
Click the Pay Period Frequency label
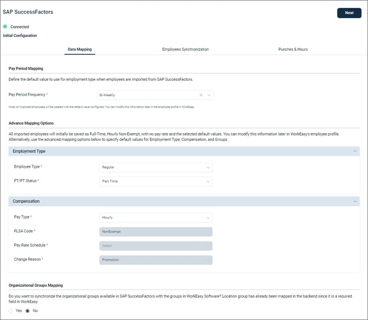(x=27, y=95)
